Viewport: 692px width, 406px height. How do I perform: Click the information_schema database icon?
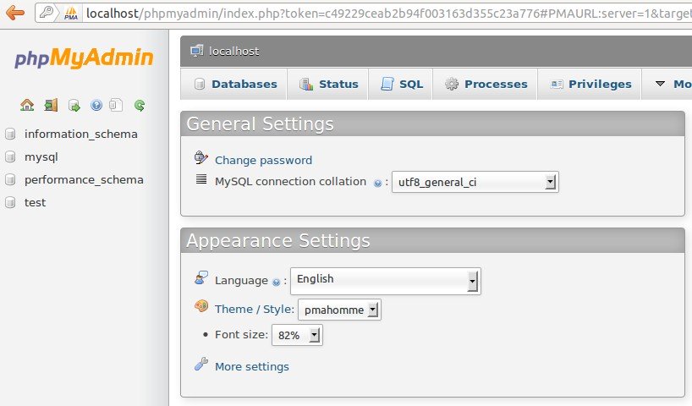10,134
